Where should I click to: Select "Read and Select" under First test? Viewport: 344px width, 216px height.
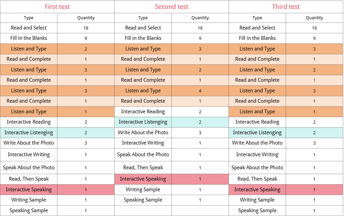tap(29, 28)
